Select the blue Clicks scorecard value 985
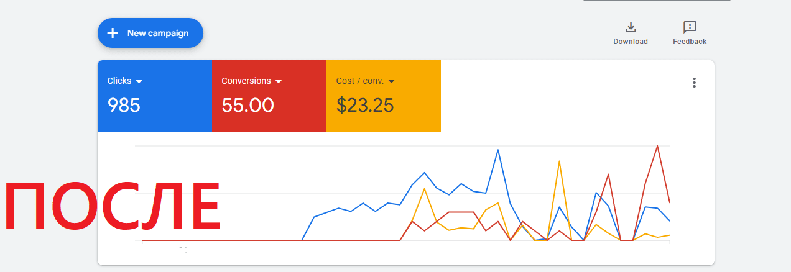 [x=124, y=106]
